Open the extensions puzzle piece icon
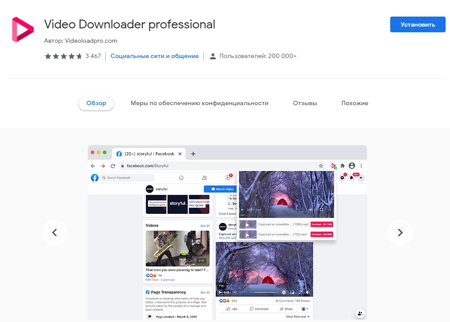The width and height of the screenshot is (450, 322). [343, 166]
